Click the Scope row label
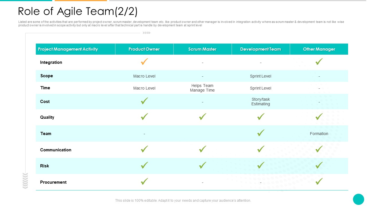 click(46, 76)
